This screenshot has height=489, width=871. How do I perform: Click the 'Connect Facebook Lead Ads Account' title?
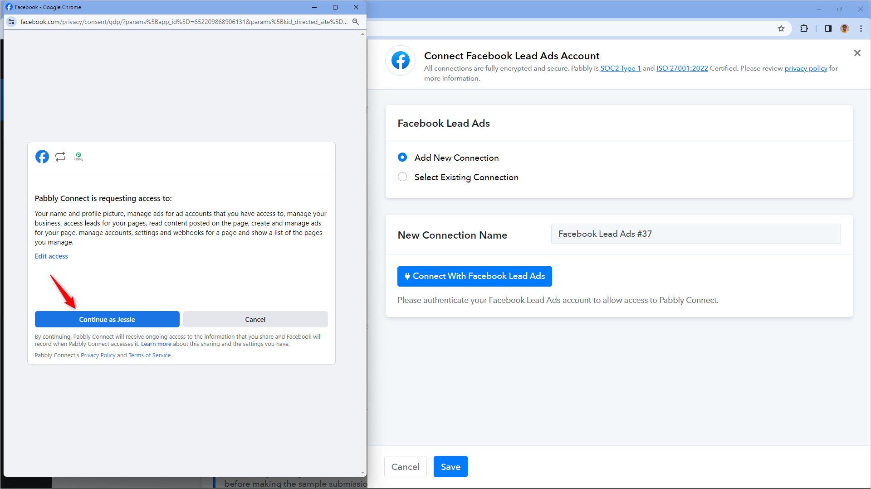[x=512, y=56]
